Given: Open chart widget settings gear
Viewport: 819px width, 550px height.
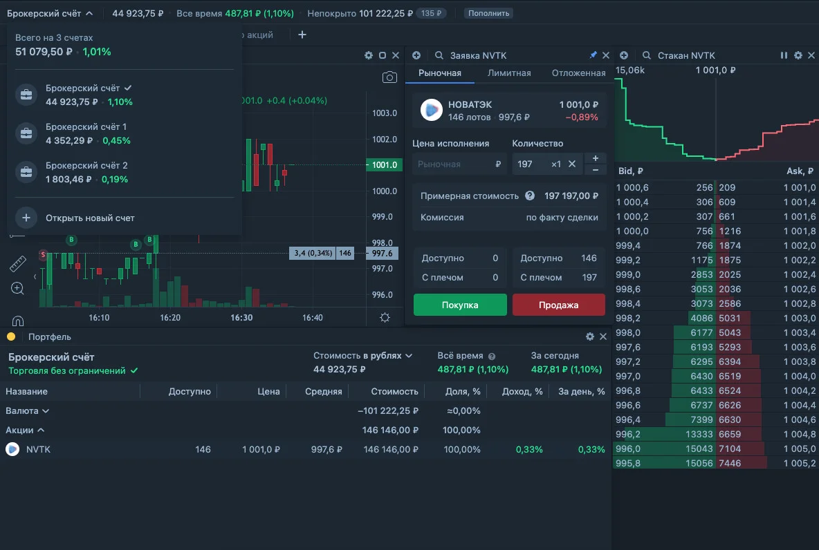Looking at the screenshot, I should coord(368,55).
